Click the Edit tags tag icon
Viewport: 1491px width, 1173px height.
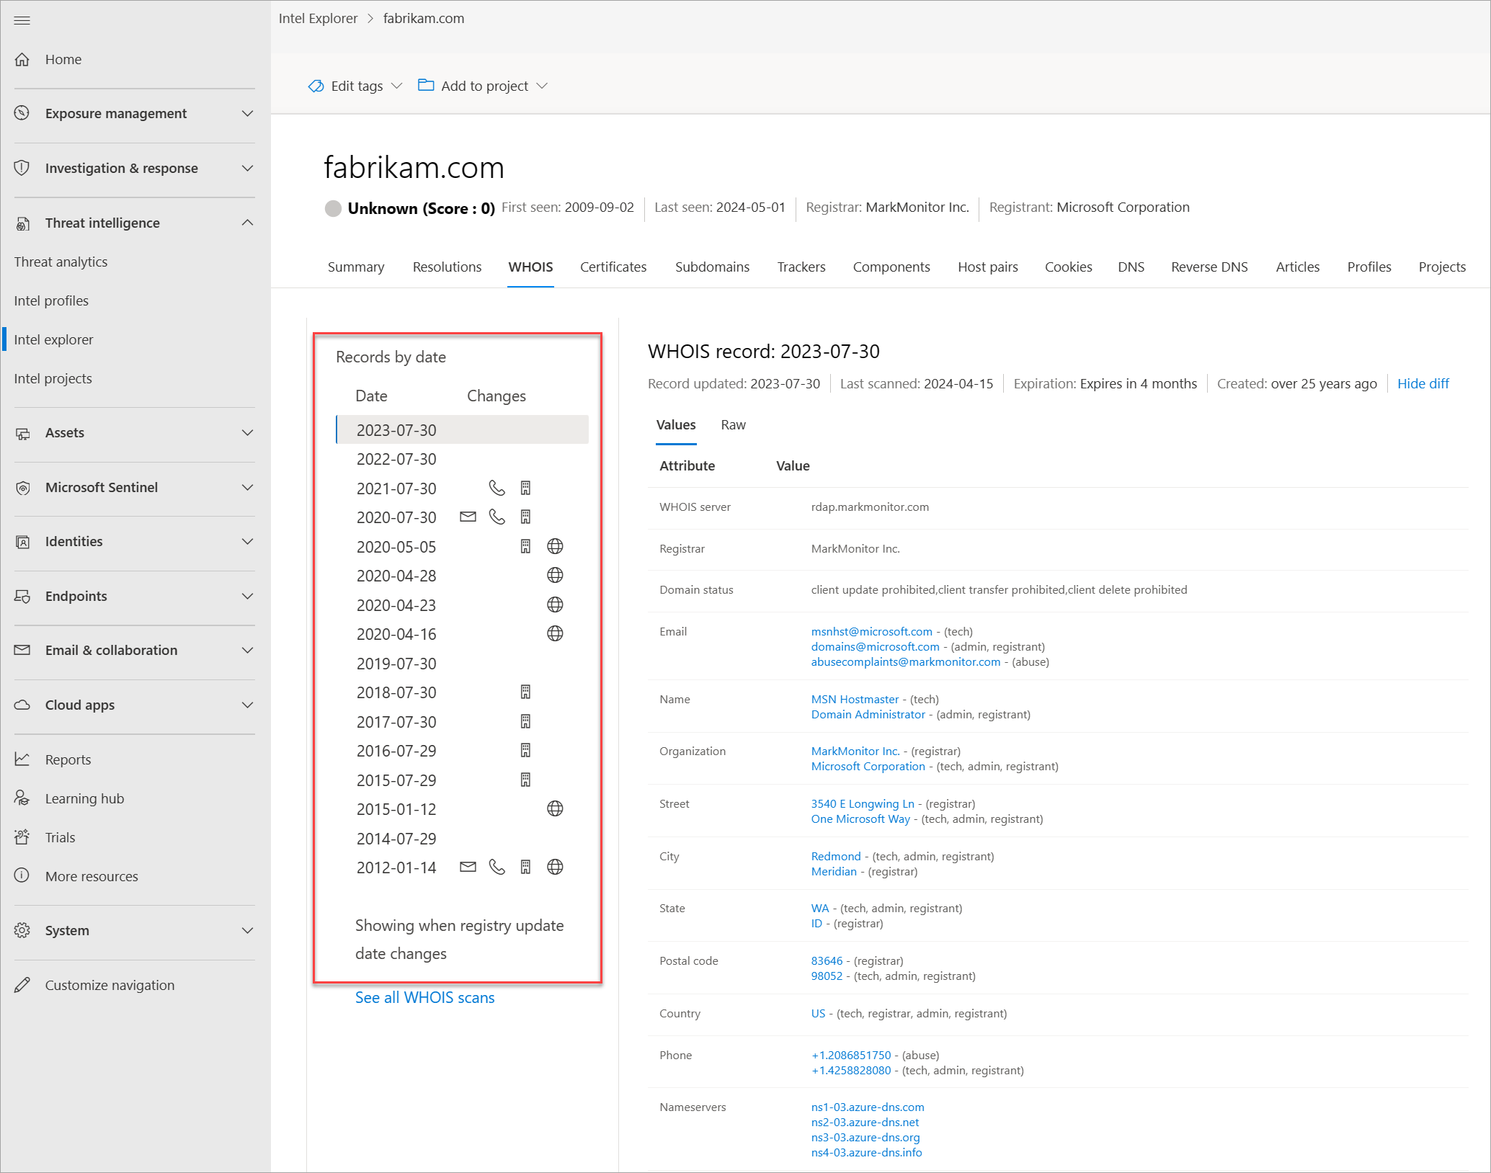pos(316,86)
